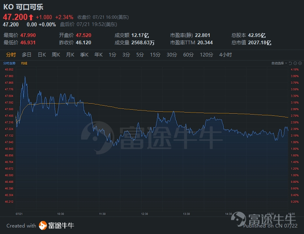
Task: Click the current price 47.200
Action: pos(15,17)
